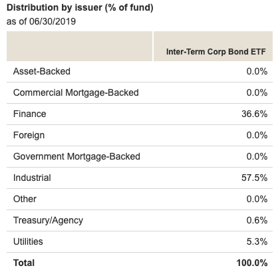Select the Government Mortgage-Backed row label
278x270 pixels.
(76, 156)
